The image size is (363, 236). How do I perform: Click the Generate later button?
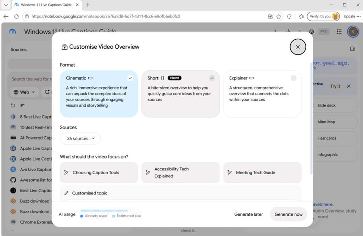[x=248, y=214]
